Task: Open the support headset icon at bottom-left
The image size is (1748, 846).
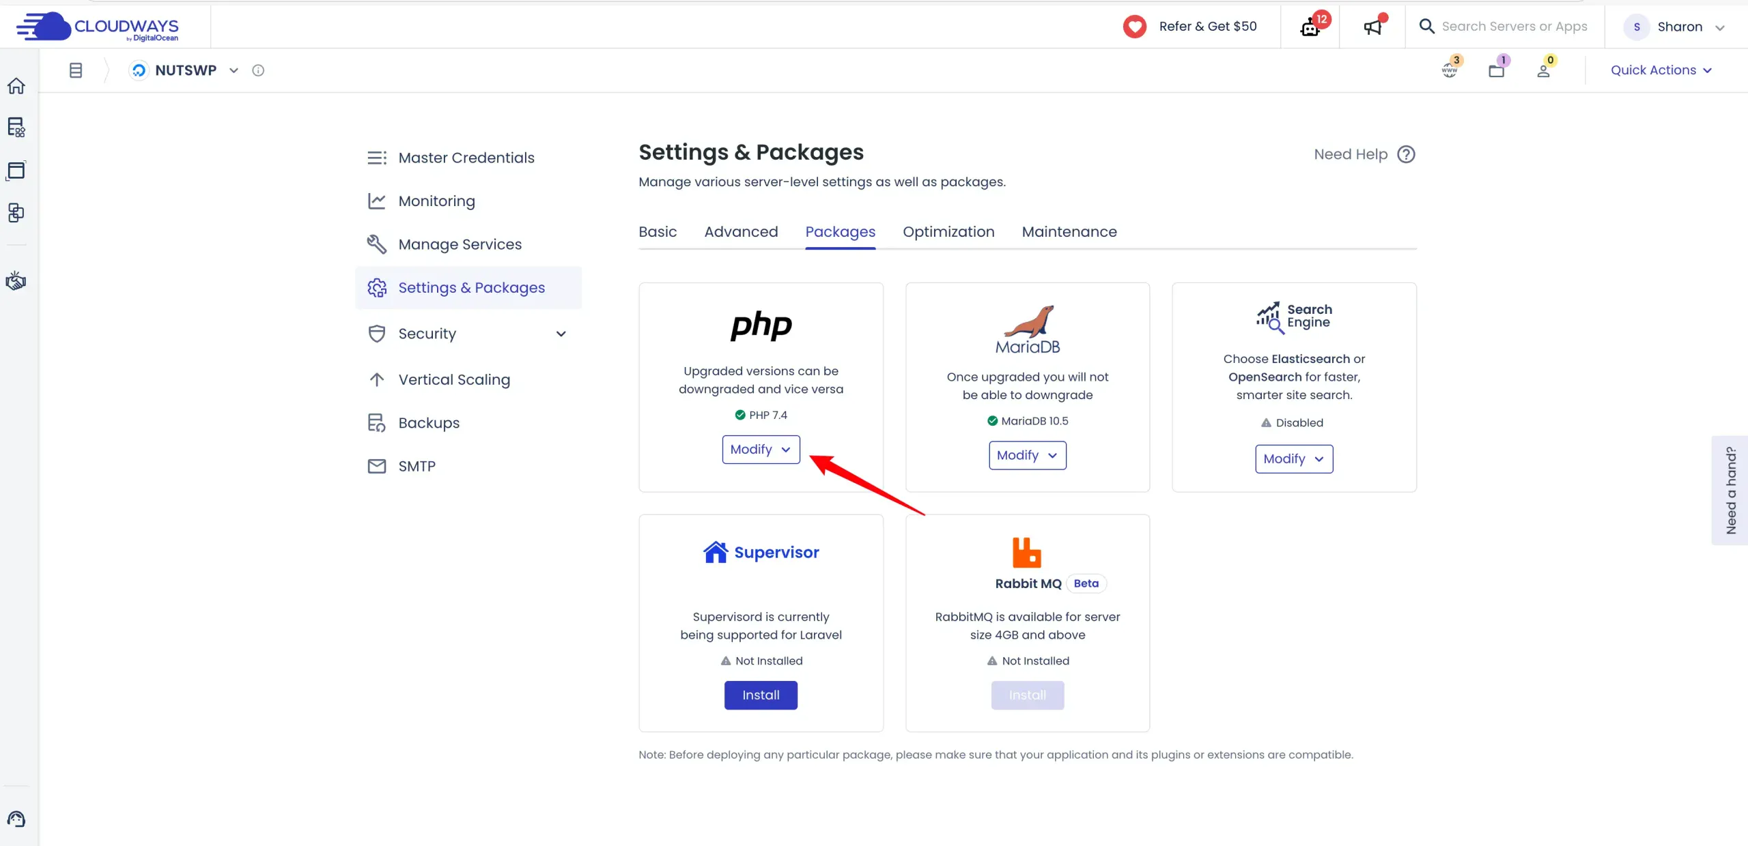Action: (x=16, y=819)
